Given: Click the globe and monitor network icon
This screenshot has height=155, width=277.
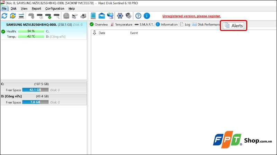Looking at the screenshot, I should [x=110, y=16].
